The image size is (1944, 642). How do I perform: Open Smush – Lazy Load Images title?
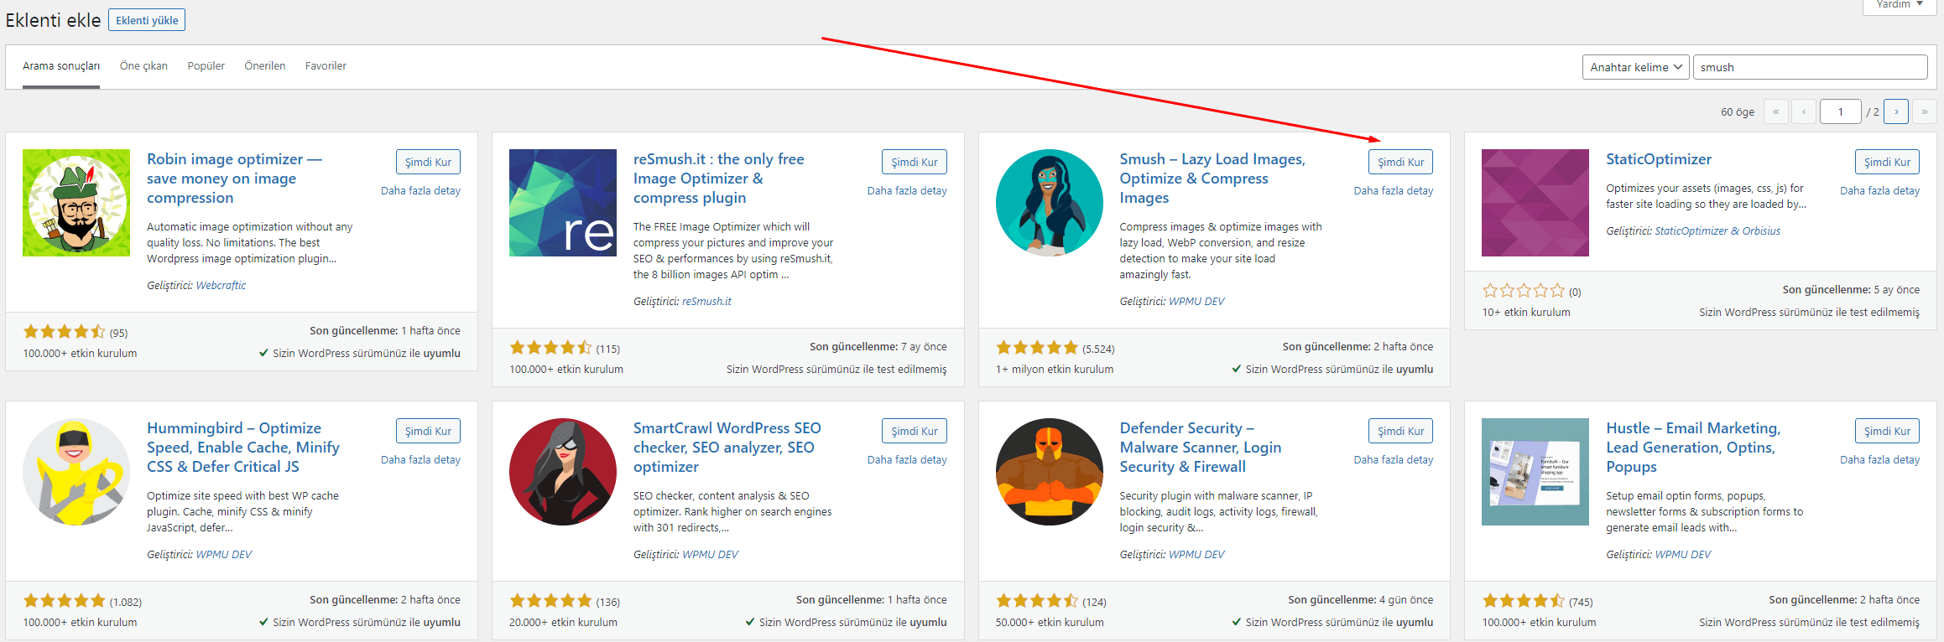(x=1212, y=179)
